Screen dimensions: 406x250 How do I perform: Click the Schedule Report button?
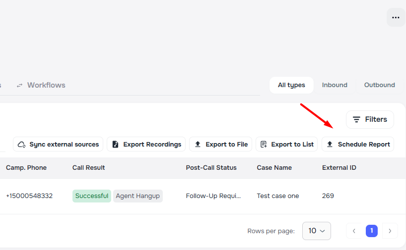pyautogui.click(x=358, y=145)
